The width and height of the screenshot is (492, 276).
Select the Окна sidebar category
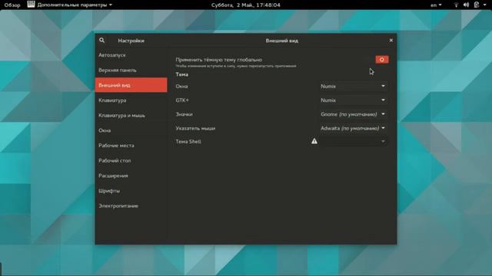tap(131, 130)
